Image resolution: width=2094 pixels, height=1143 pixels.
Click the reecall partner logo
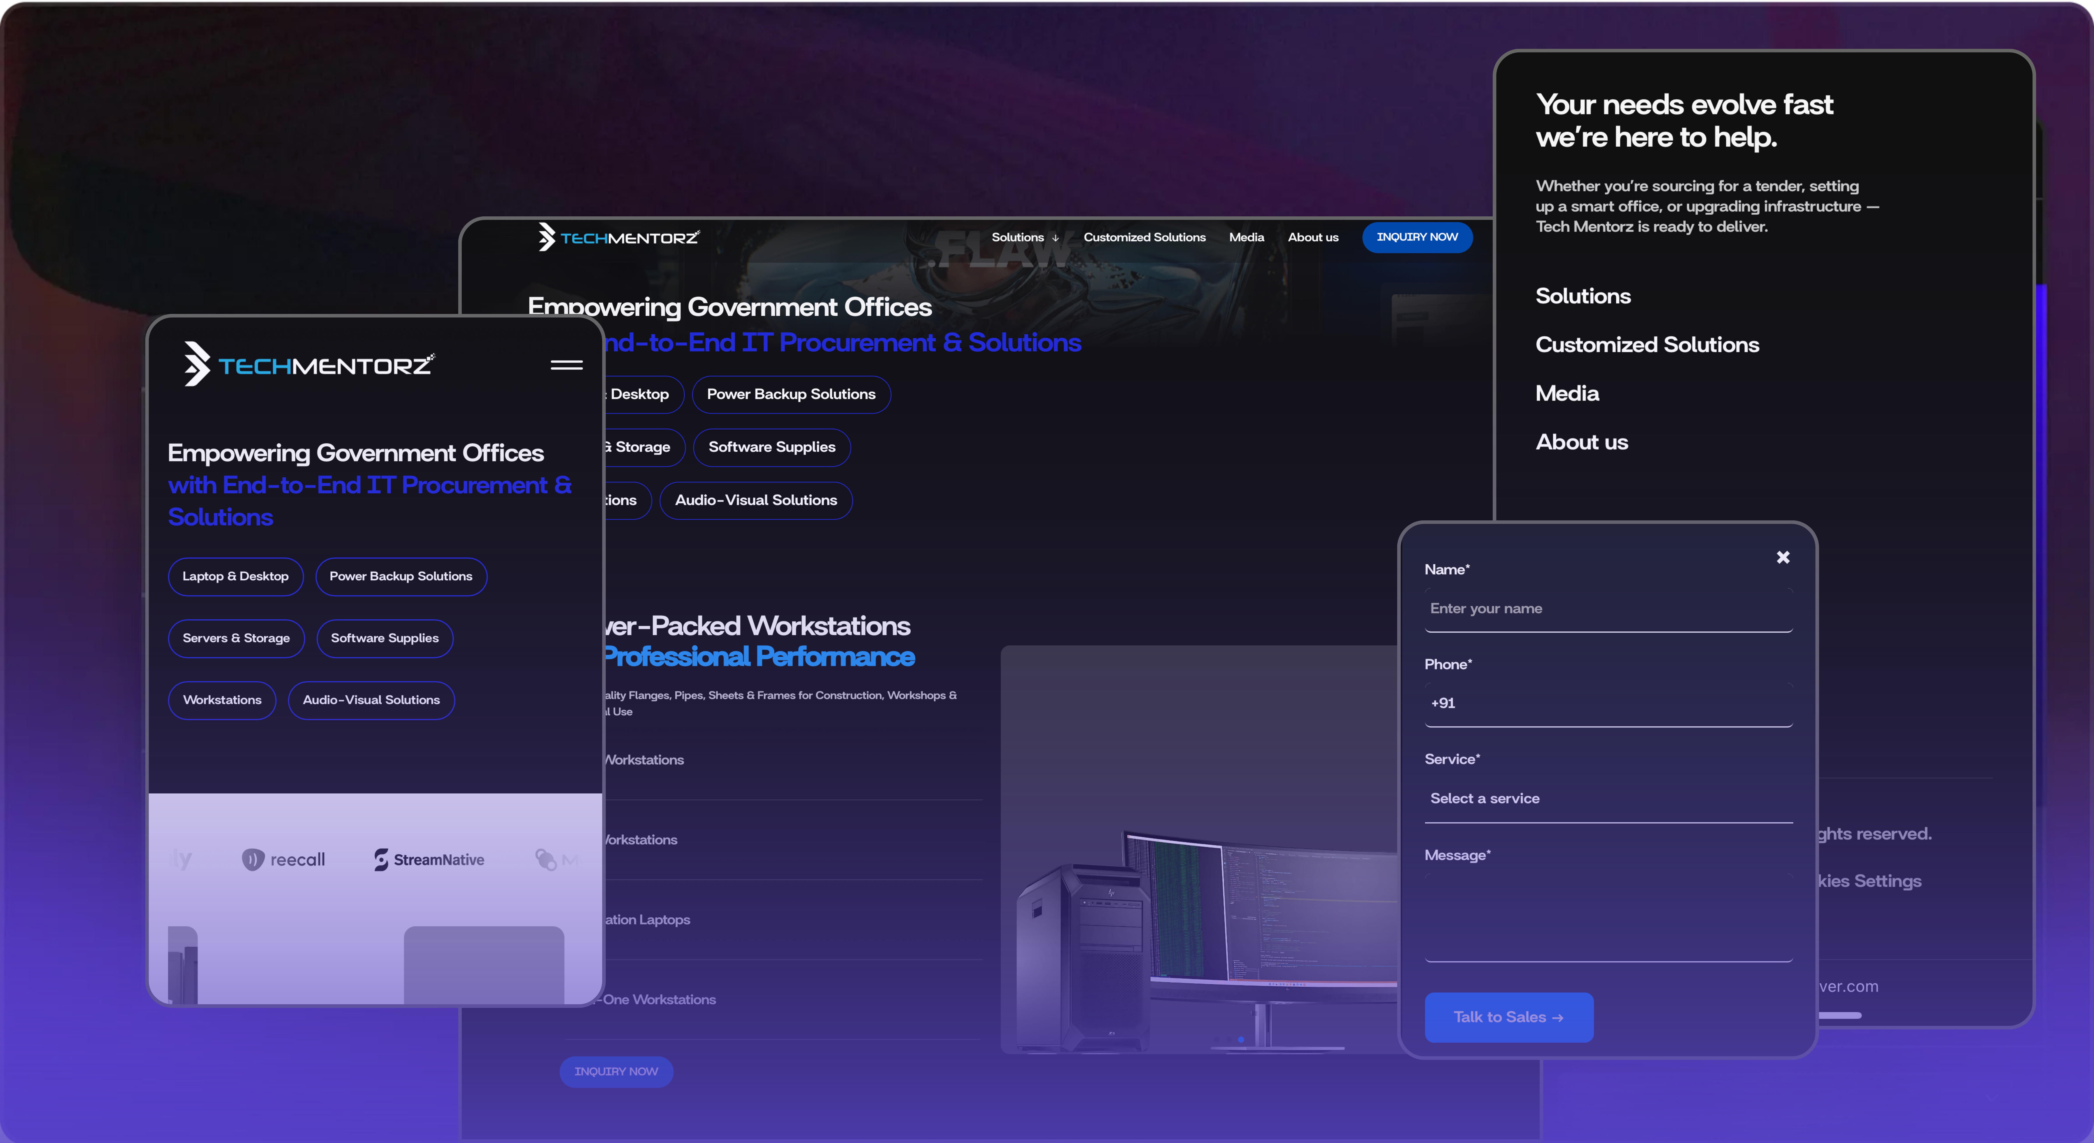click(284, 859)
